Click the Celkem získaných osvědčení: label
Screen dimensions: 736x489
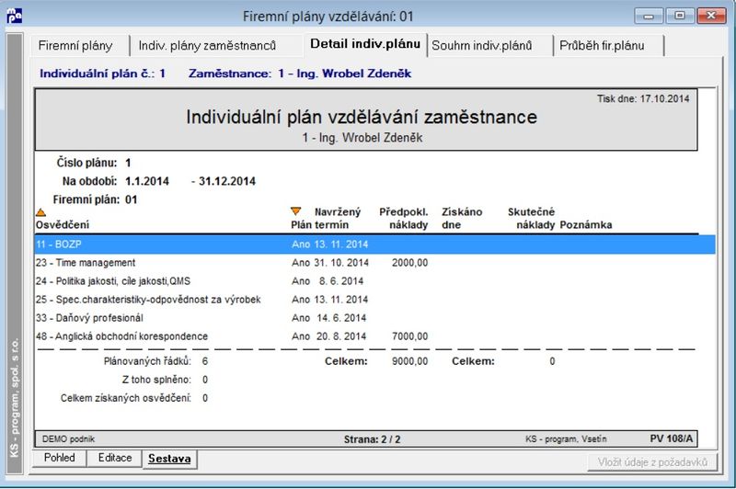click(x=126, y=398)
